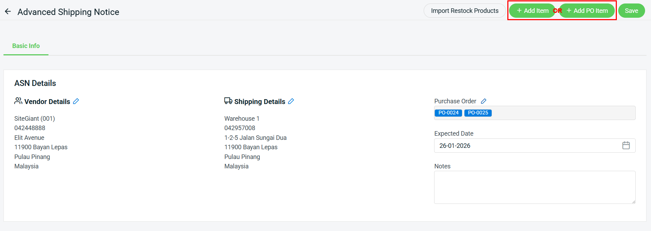Click the Expected Date field showing 26-01-2026

pos(523,146)
